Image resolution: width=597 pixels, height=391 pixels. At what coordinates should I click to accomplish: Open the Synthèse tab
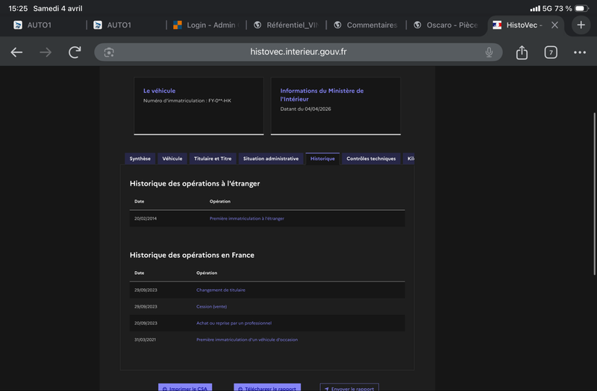coord(140,159)
